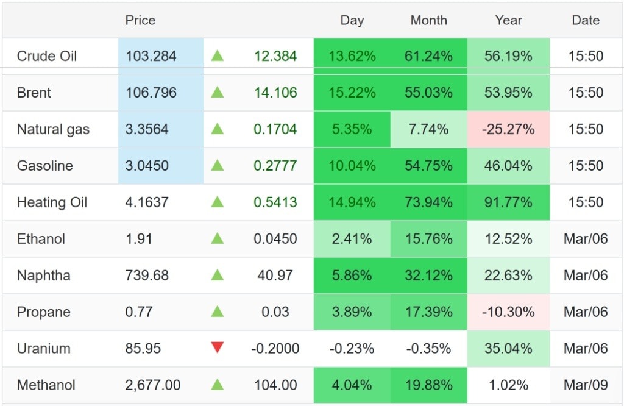Sort by the Day column header
Screen dimensions: 624x406
point(352,20)
